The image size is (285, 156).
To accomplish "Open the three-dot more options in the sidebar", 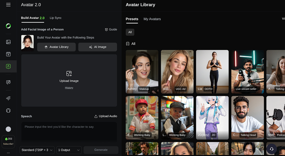I will (x=8, y=153).
